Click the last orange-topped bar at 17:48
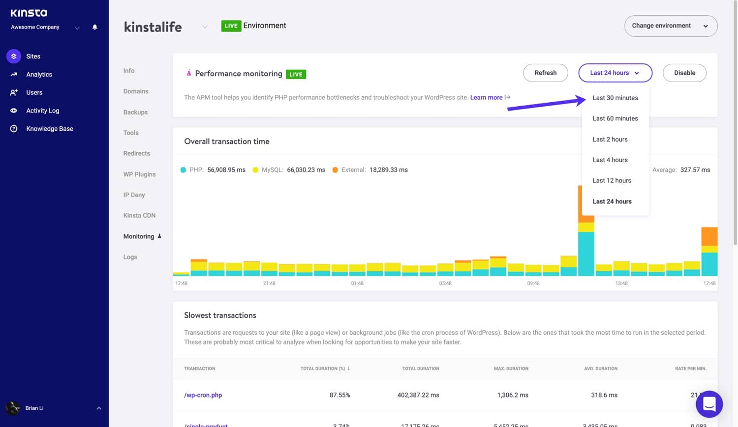The width and height of the screenshot is (738, 427). coord(709,251)
